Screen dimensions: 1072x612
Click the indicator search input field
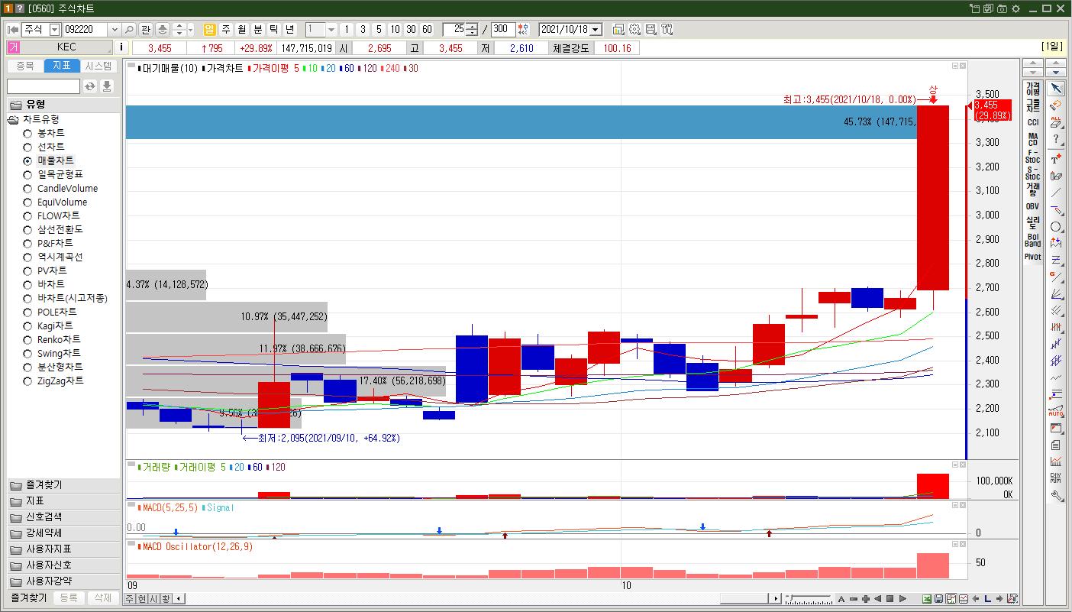click(44, 86)
